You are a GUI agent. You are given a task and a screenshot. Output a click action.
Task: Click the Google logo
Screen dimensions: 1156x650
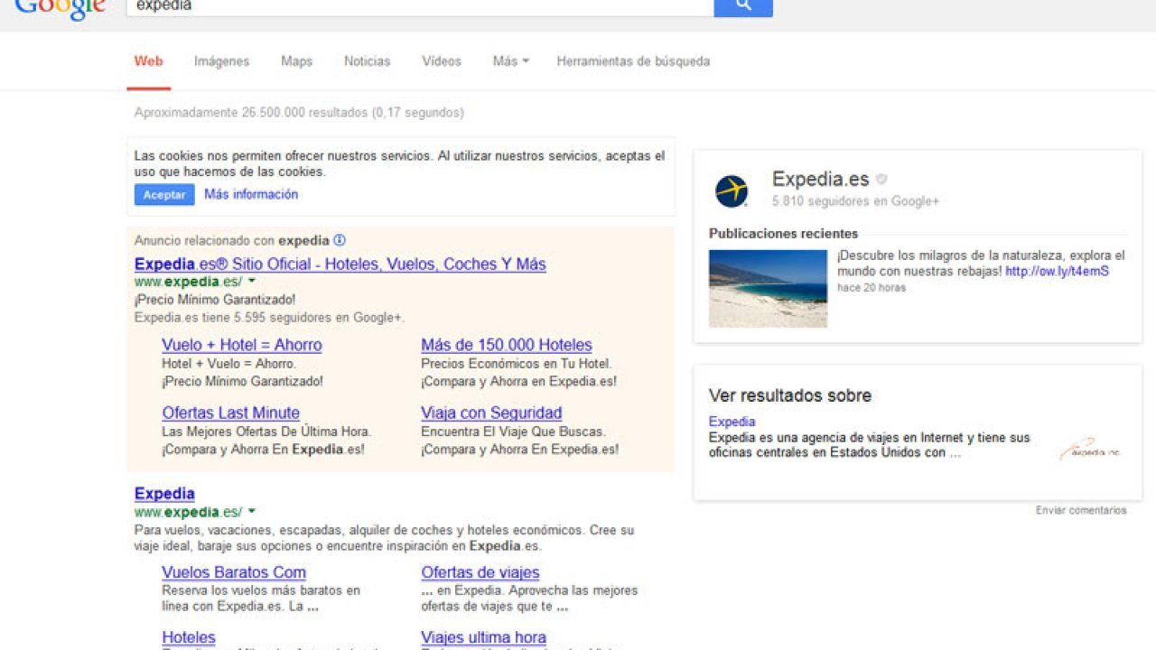[x=61, y=9]
